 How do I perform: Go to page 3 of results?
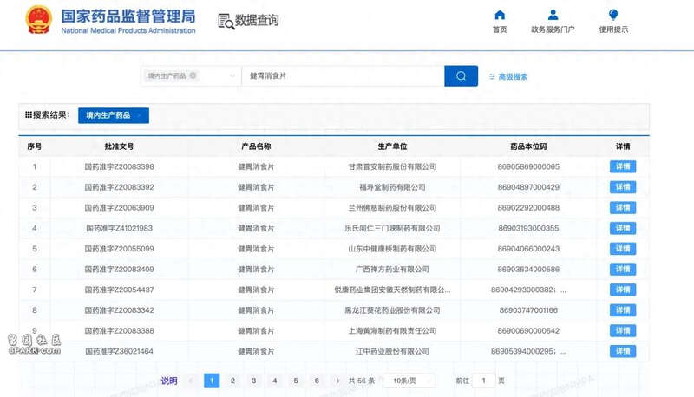point(253,381)
